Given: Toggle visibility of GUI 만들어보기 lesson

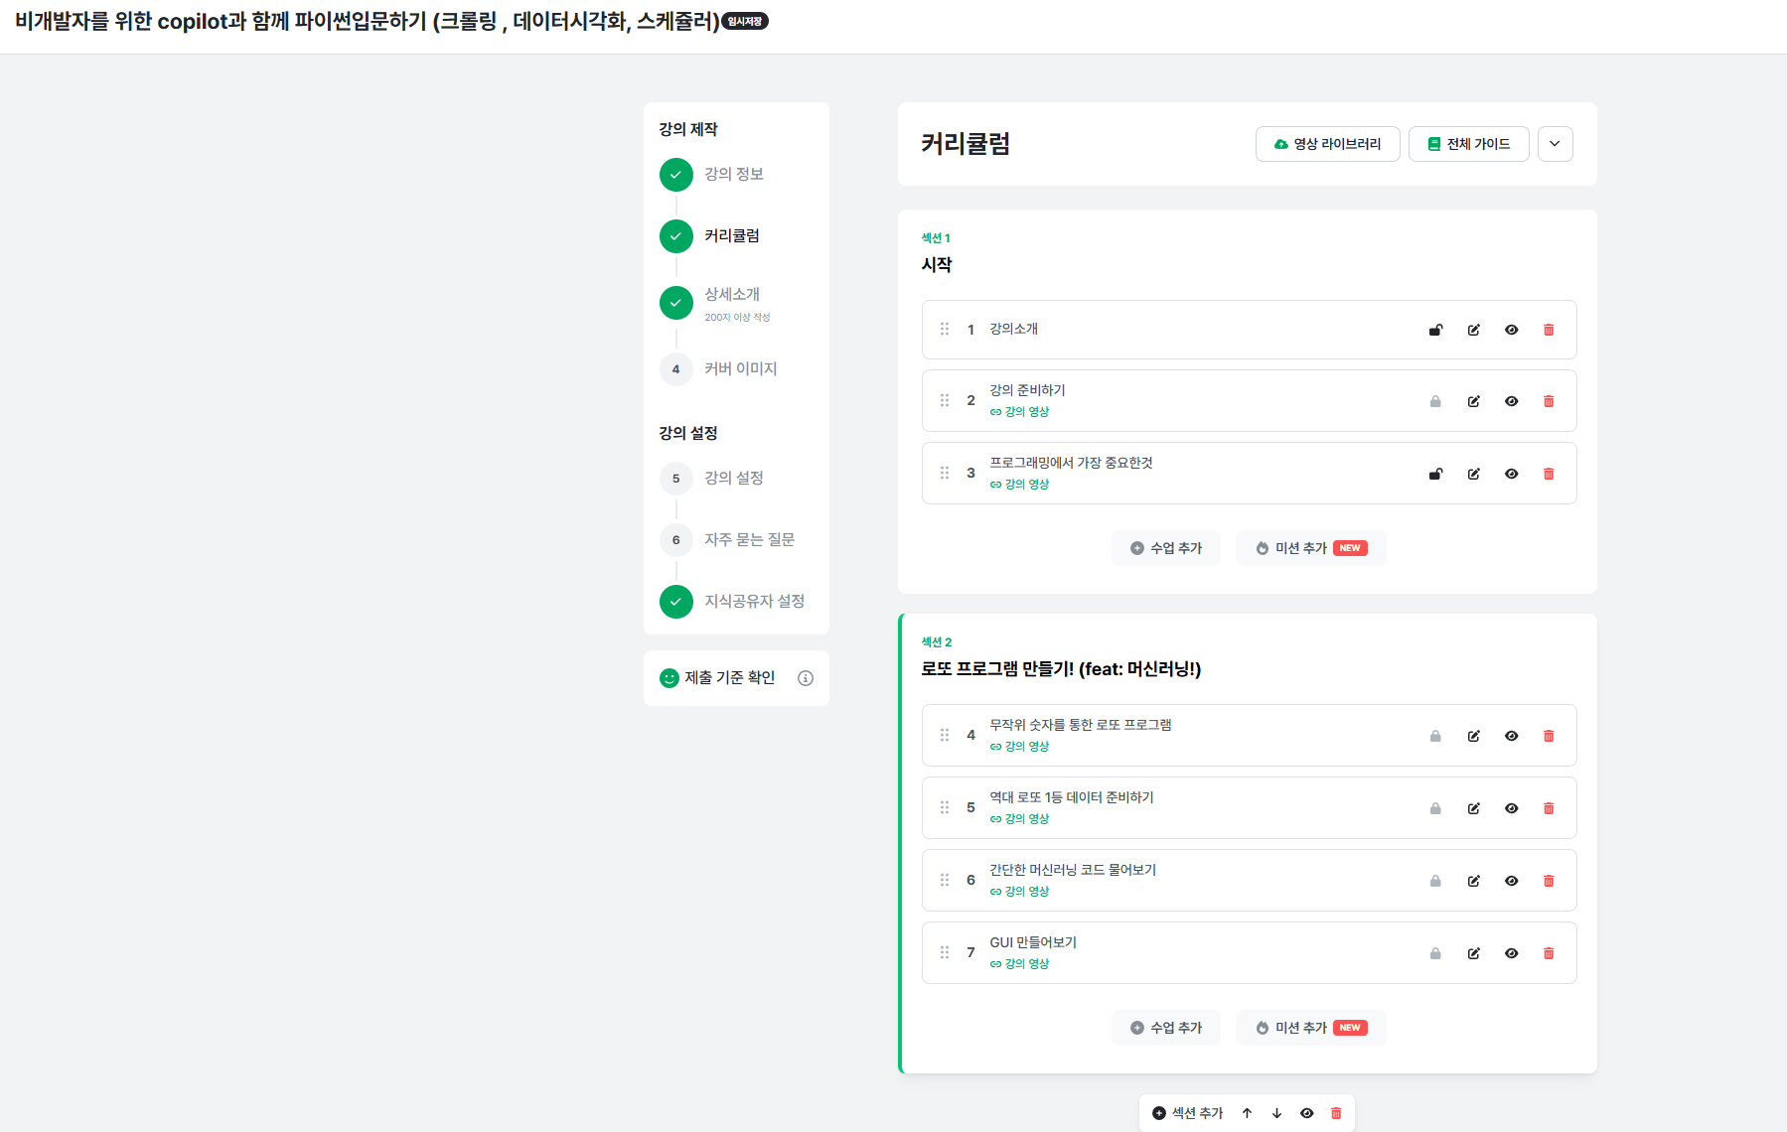Looking at the screenshot, I should [1511, 953].
